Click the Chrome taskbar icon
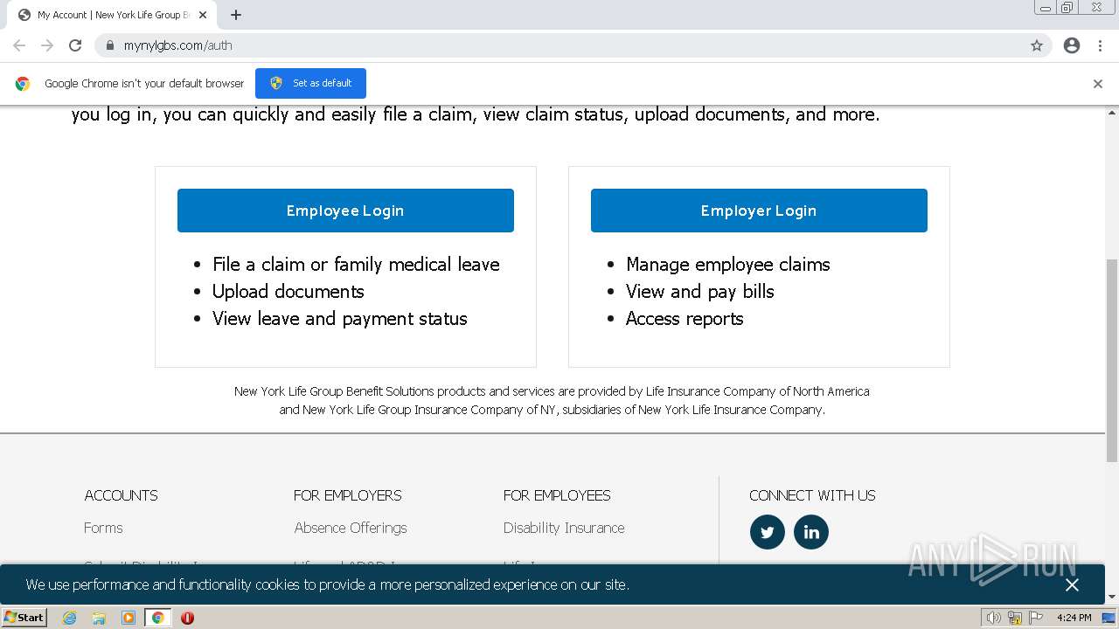 point(158,618)
